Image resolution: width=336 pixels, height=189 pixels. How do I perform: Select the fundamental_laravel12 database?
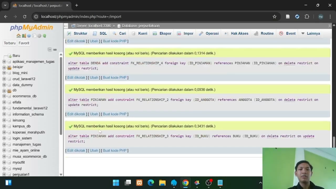click(30, 108)
